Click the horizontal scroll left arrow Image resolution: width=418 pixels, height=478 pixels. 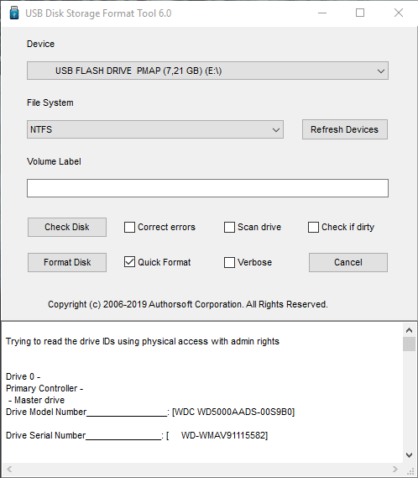coord(9,469)
